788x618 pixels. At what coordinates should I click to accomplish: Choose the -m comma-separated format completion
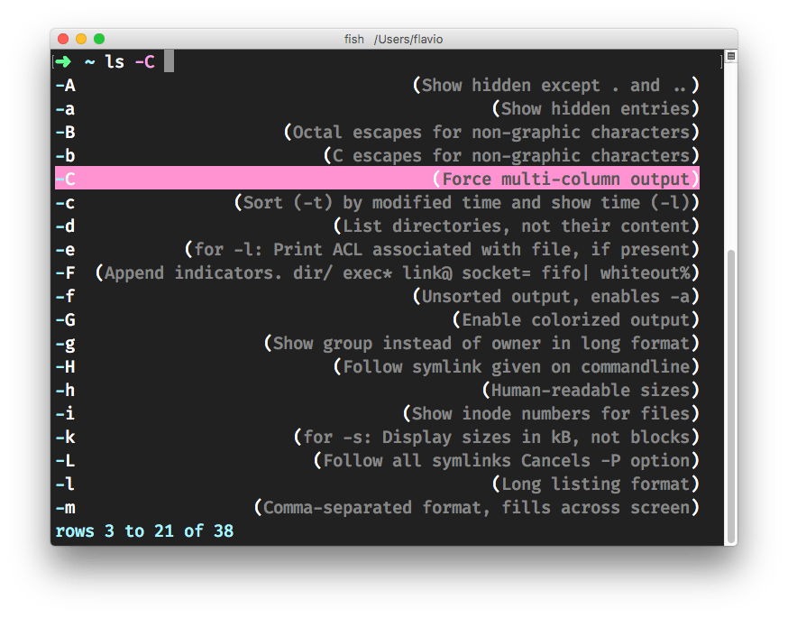point(377,507)
